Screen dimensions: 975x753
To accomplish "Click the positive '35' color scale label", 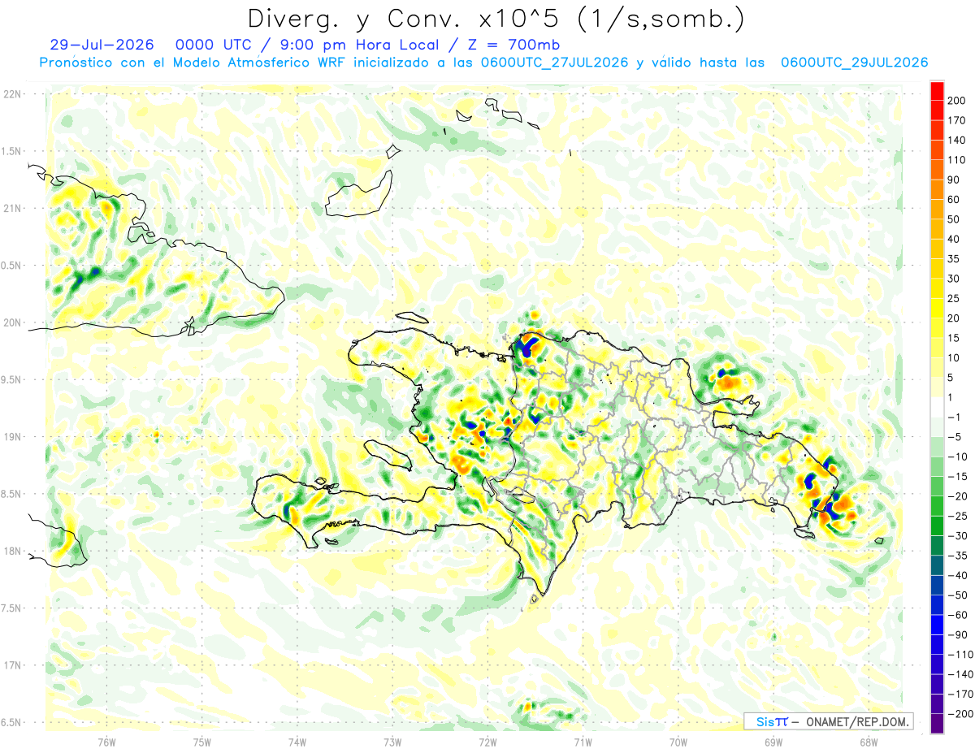I will click(954, 258).
